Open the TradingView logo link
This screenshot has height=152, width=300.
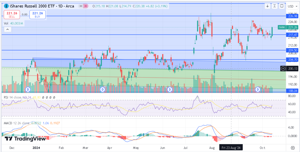(25, 139)
